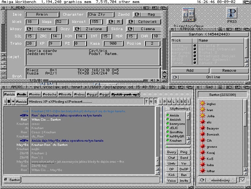This screenshot has height=189, width=251.
Task: Toggle channel mode B in AmIRC
Action: (182, 102)
